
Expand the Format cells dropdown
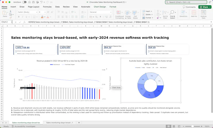(152, 18)
